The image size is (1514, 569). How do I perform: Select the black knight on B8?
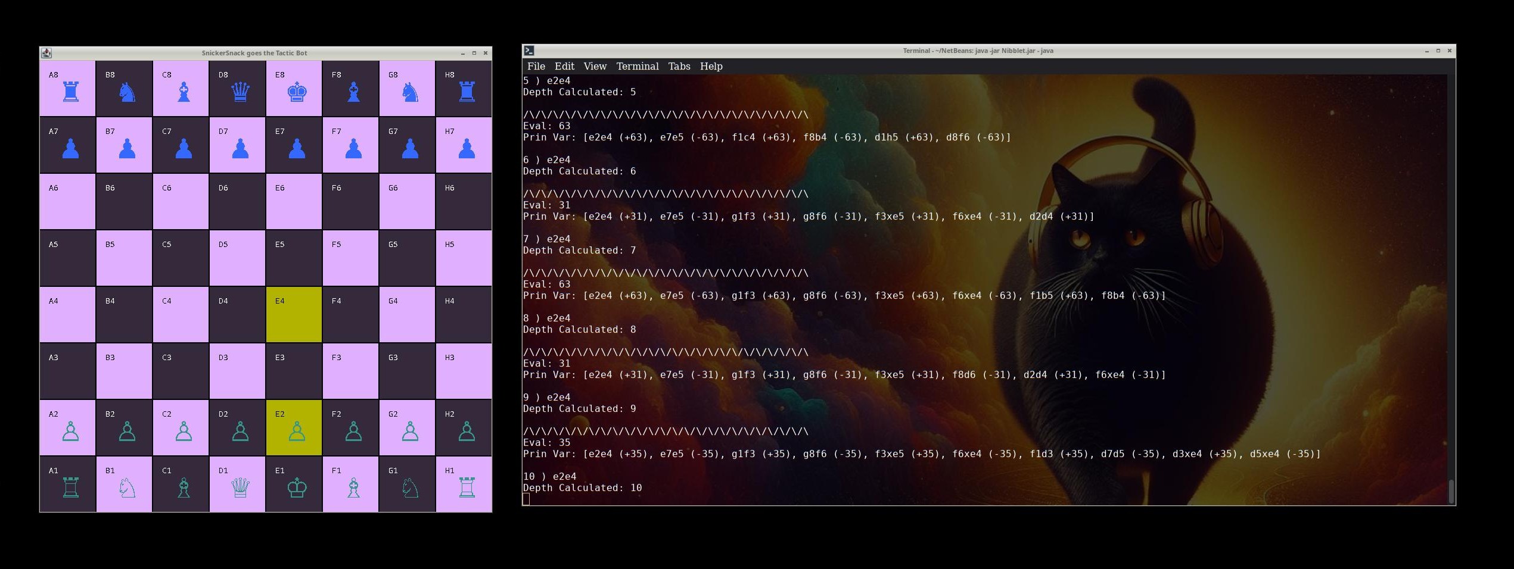point(127,92)
